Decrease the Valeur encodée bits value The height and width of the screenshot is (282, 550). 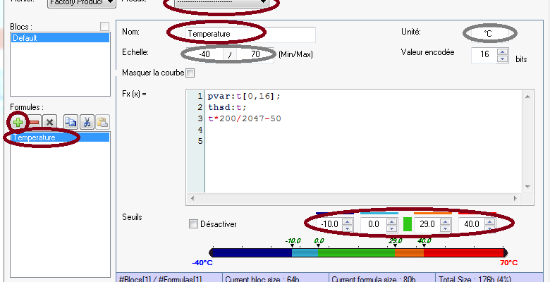point(503,59)
